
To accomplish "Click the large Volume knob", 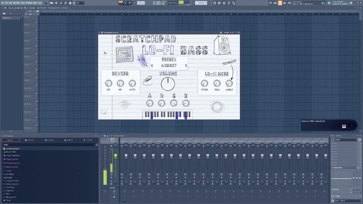I will tap(168, 84).
